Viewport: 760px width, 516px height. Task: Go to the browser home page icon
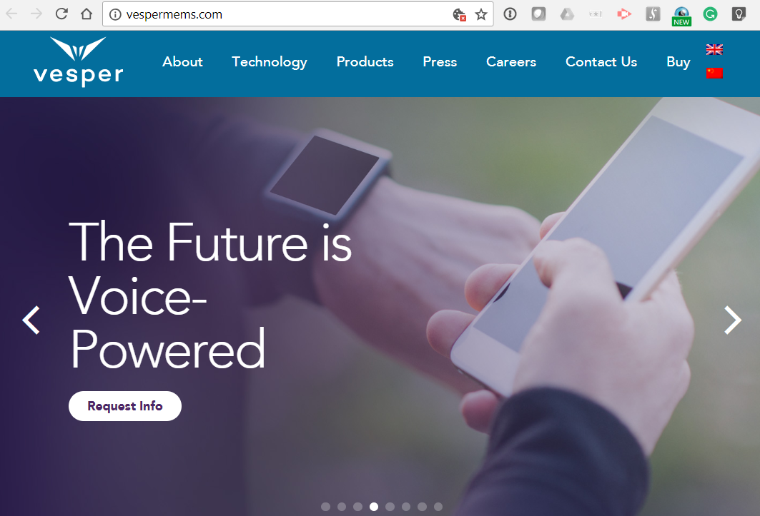click(87, 14)
